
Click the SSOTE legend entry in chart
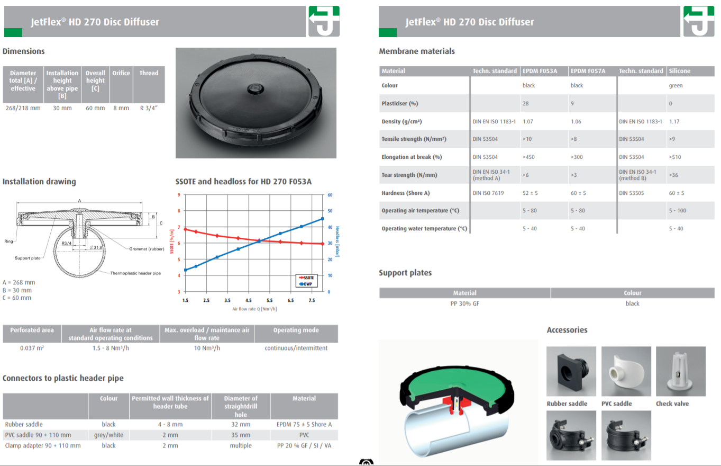307,277
